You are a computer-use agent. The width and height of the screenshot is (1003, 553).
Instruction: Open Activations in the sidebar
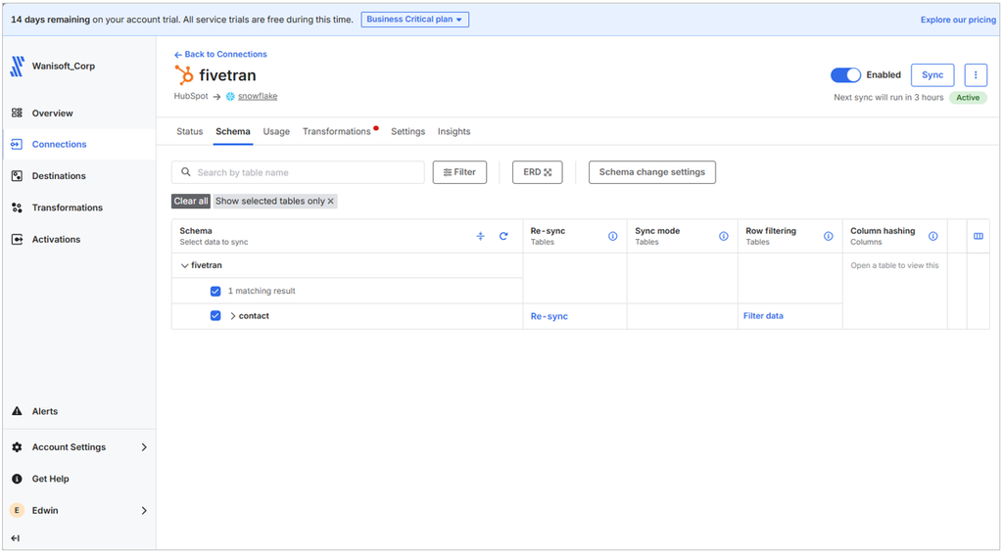click(x=56, y=239)
